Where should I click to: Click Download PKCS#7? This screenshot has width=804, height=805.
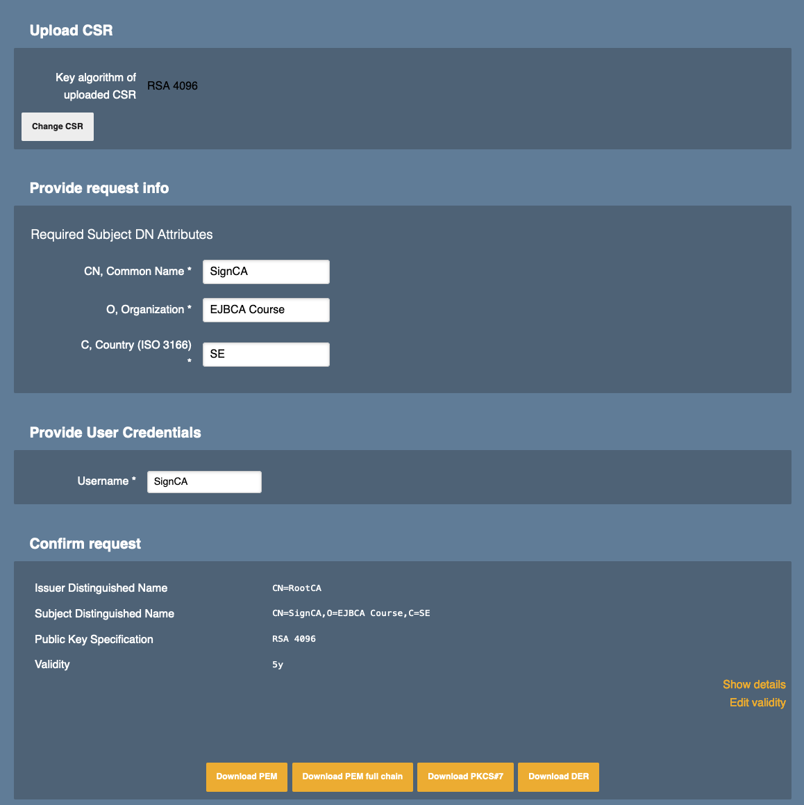465,777
